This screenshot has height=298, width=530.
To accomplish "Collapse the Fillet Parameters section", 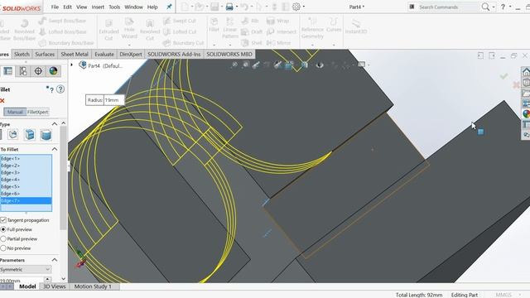I will [55, 260].
